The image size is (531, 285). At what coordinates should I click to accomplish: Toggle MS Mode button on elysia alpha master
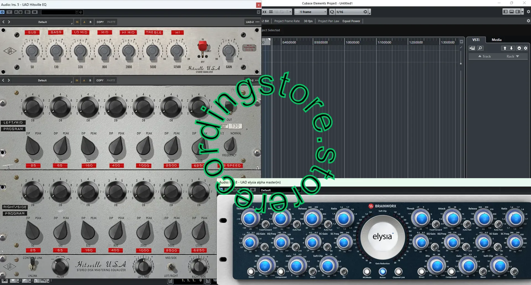coord(367,271)
